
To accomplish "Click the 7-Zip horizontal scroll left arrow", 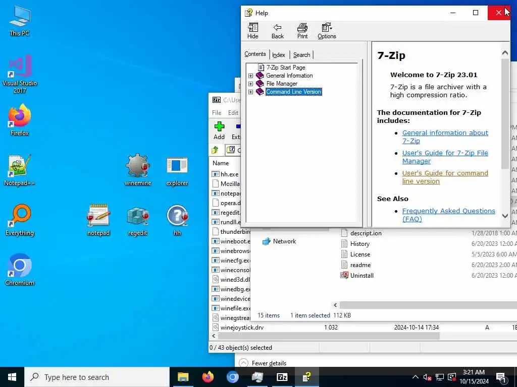I will (x=214, y=336).
